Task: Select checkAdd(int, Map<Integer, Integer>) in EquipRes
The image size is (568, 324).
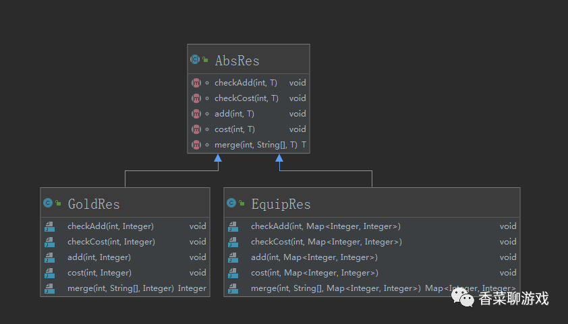Action: point(326,226)
